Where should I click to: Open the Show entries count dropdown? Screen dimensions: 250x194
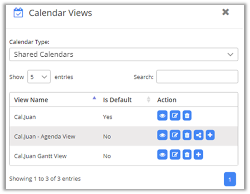[39, 77]
